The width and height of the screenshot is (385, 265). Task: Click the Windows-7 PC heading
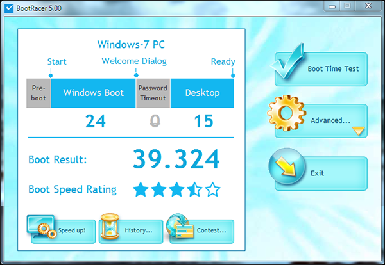[131, 45]
